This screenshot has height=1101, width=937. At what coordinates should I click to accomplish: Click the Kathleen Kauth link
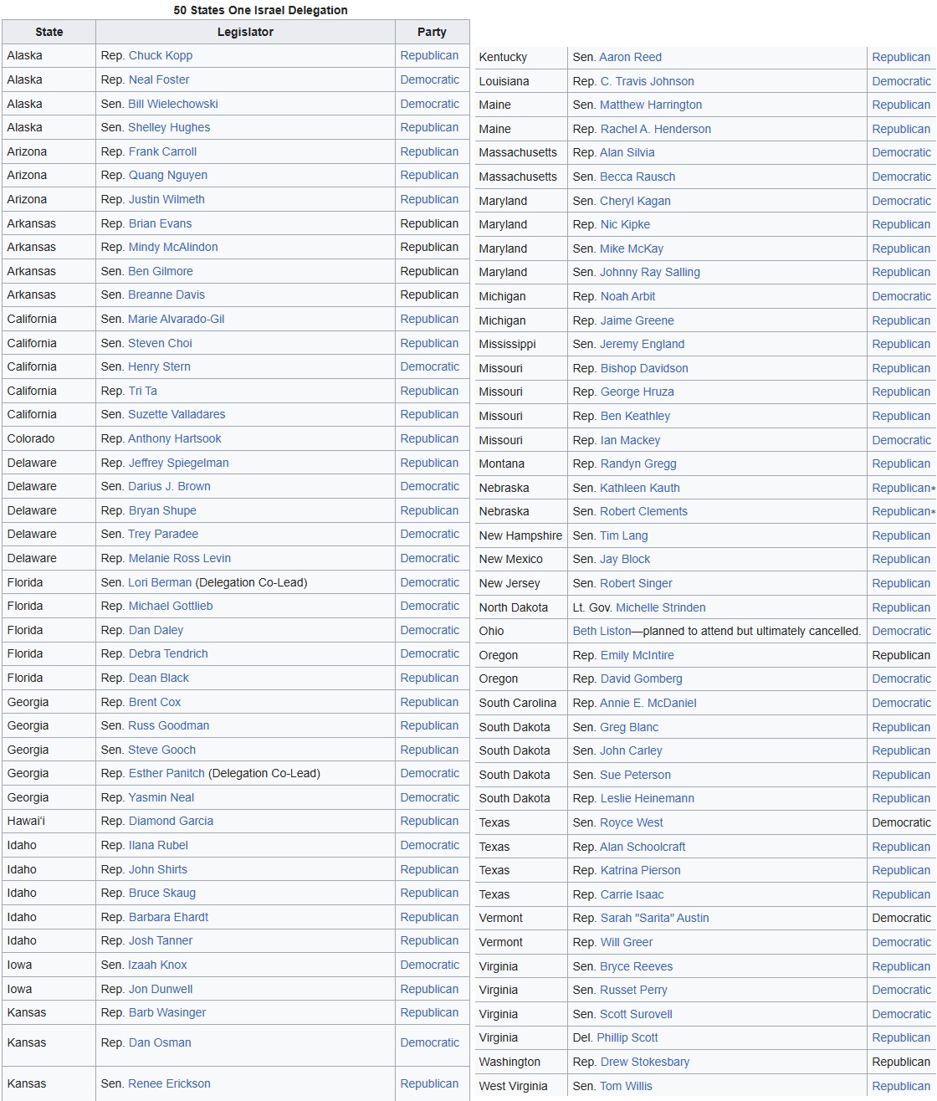[x=640, y=488]
